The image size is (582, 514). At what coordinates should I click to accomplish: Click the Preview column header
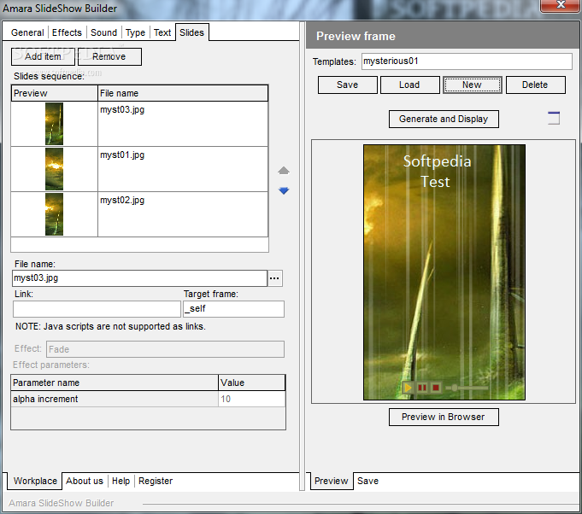(x=54, y=93)
